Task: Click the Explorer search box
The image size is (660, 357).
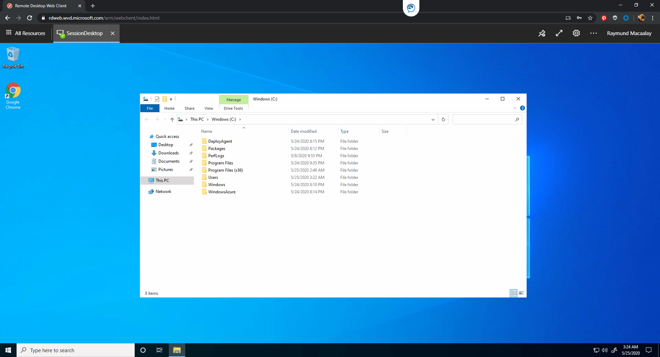Action: tap(485, 119)
